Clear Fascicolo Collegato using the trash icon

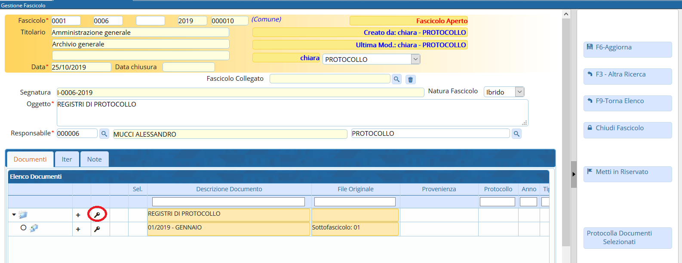coord(410,80)
